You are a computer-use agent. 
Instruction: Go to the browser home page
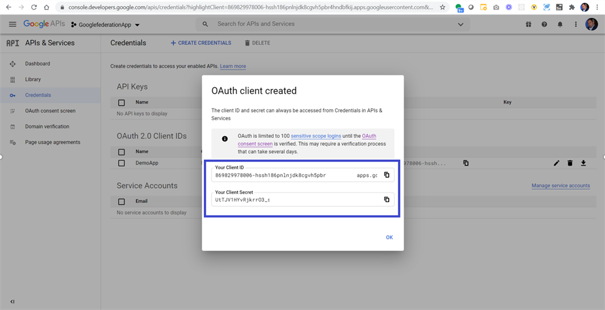46,7
